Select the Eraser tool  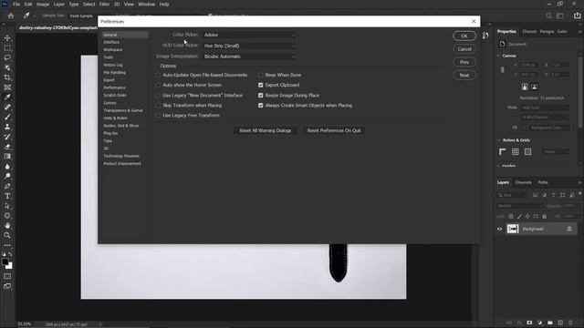tap(7, 147)
